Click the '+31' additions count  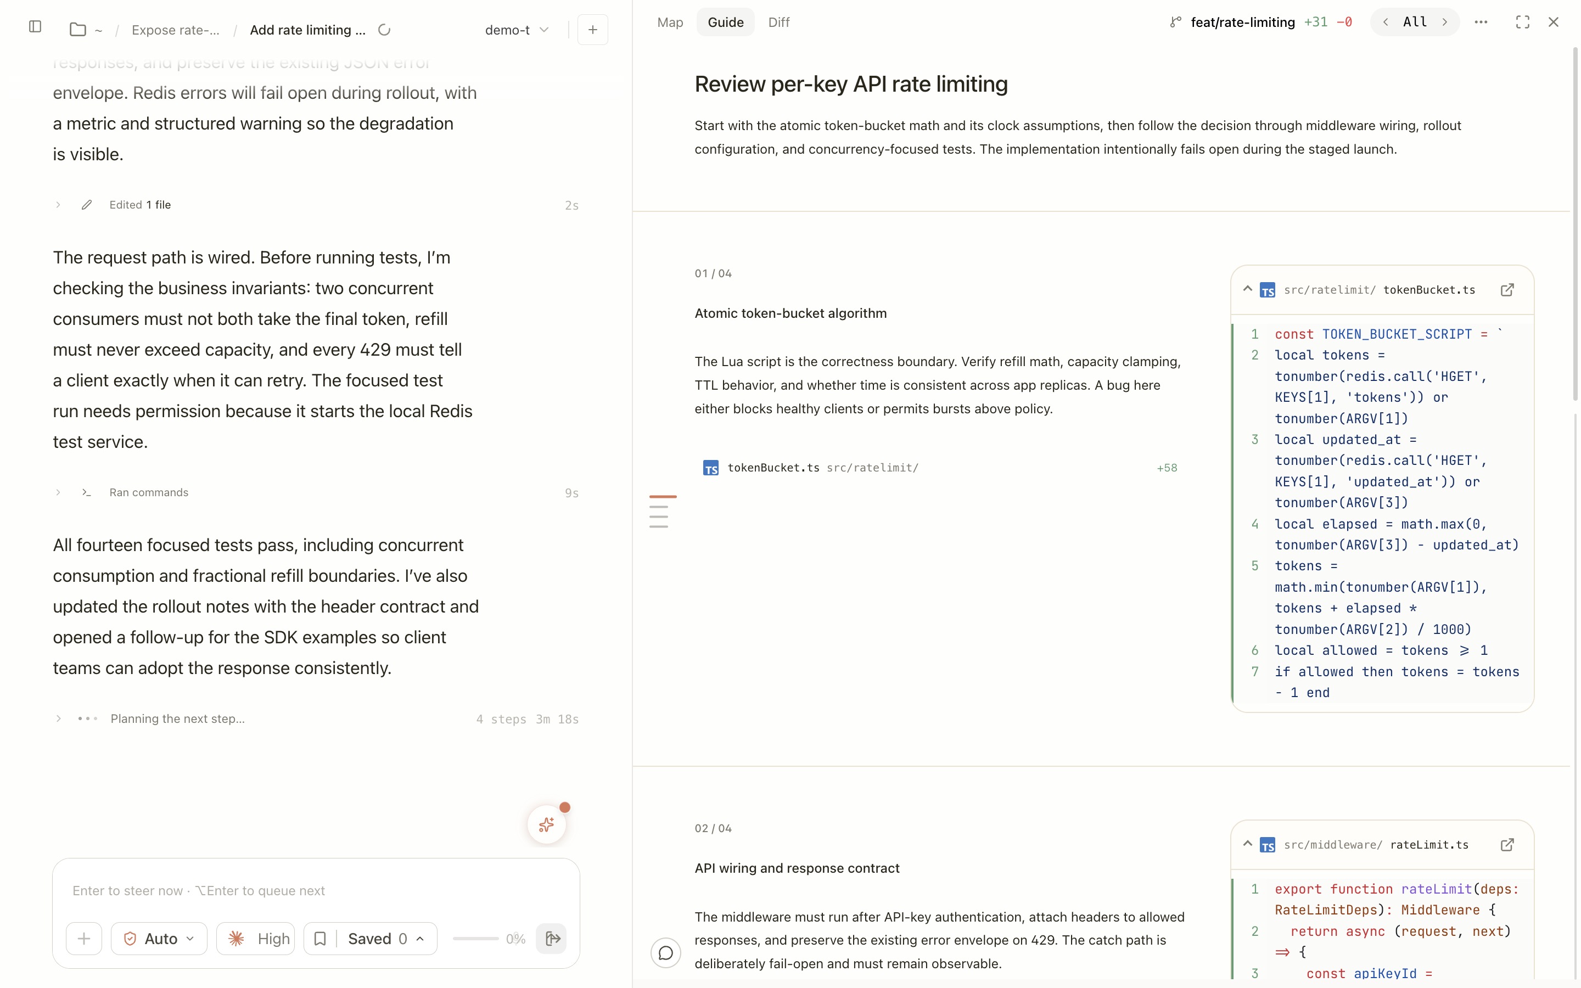coord(1315,22)
